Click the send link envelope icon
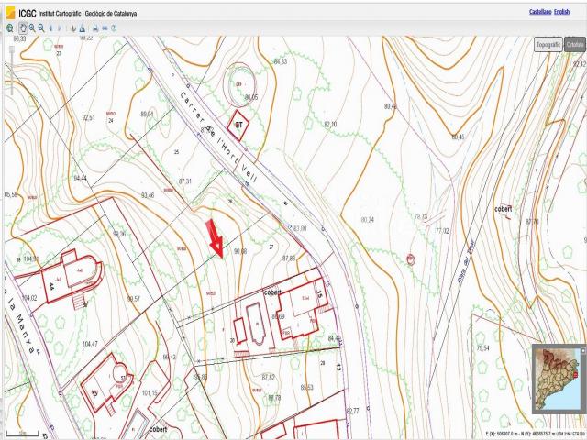 pos(104,28)
